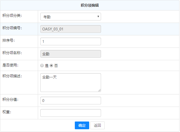Click the 积分项编辑 header title
Screen dimensions: 180x132
coord(90,5)
